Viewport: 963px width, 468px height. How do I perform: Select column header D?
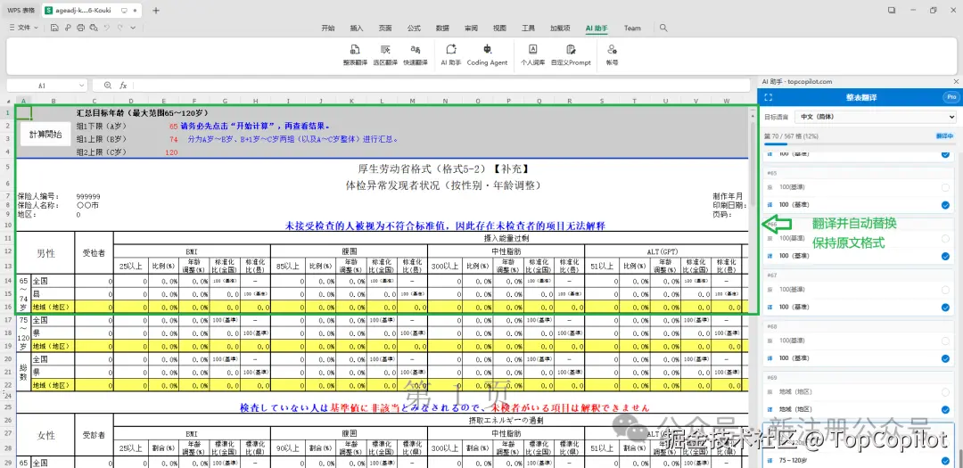tap(131, 102)
